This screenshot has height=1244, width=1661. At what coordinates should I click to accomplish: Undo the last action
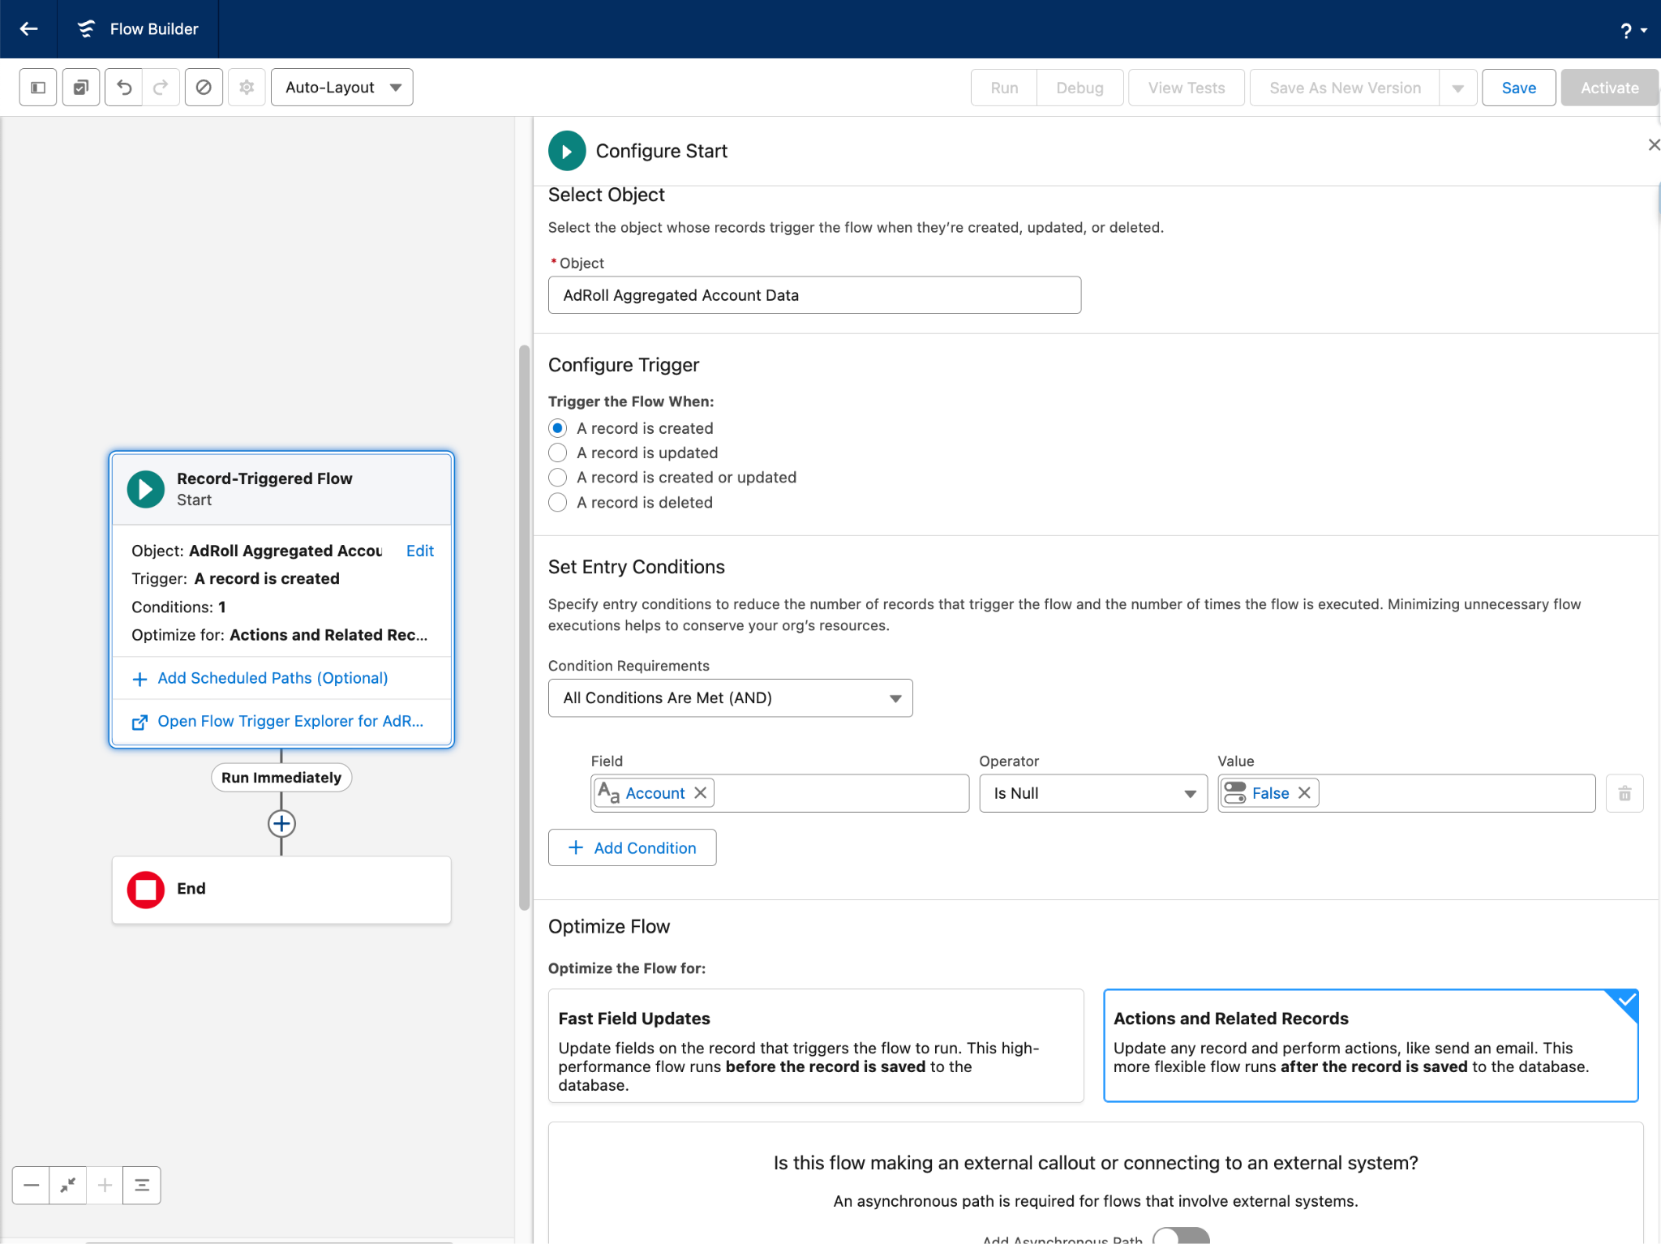point(124,88)
